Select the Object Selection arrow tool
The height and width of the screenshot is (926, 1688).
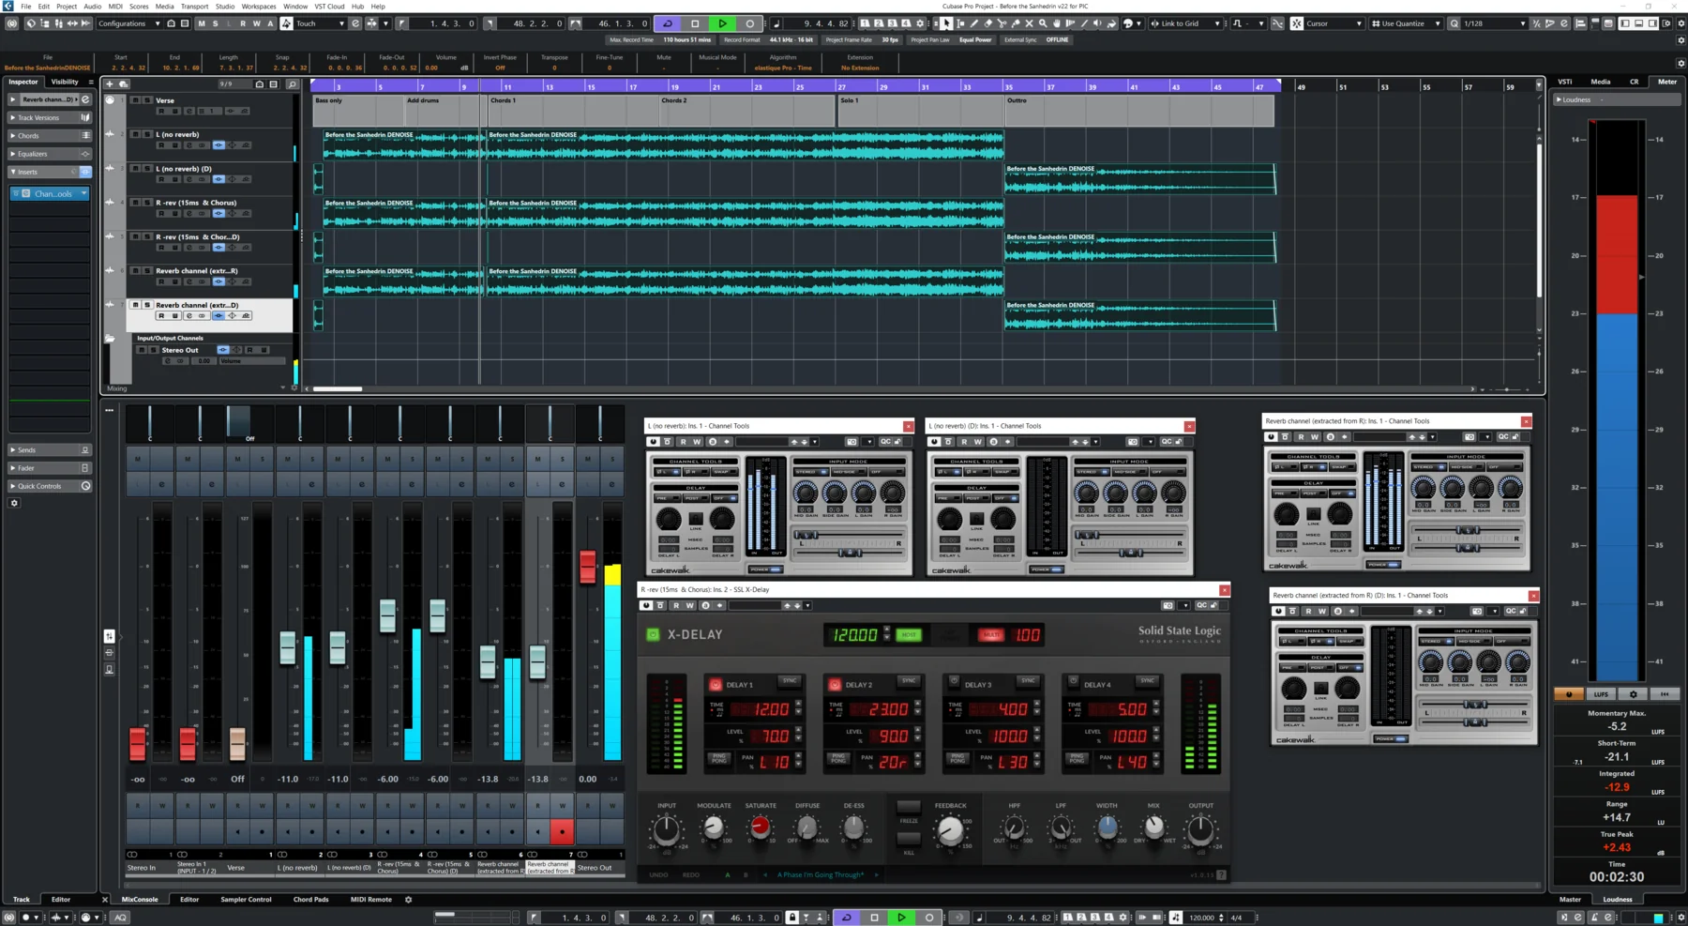click(x=946, y=23)
